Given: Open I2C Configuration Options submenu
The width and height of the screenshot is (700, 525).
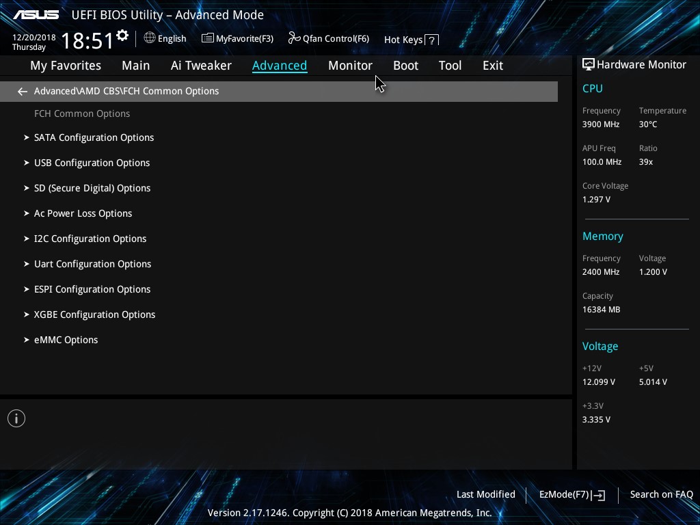Looking at the screenshot, I should pos(90,239).
